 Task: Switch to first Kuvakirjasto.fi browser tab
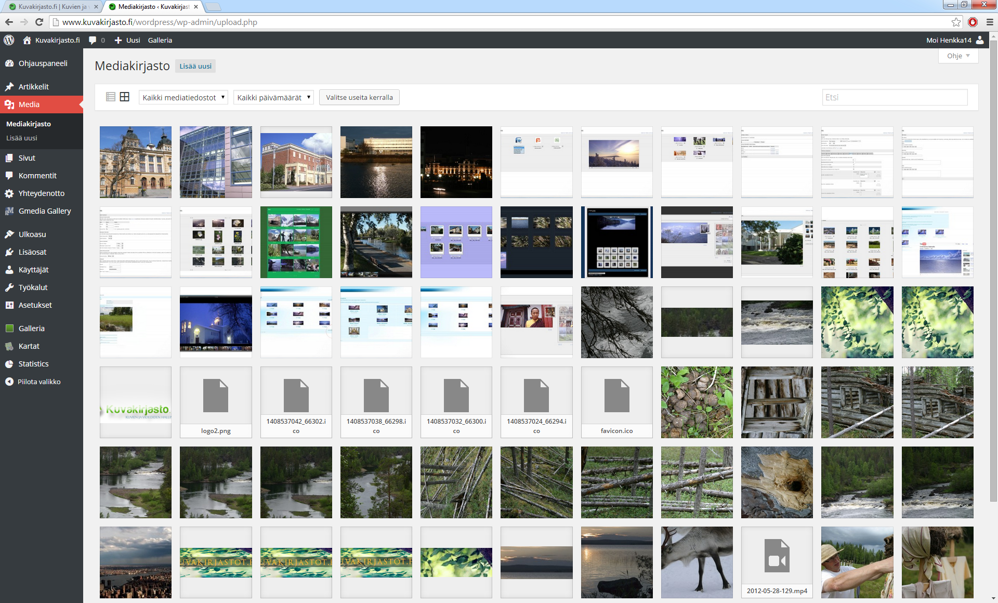pos(52,7)
